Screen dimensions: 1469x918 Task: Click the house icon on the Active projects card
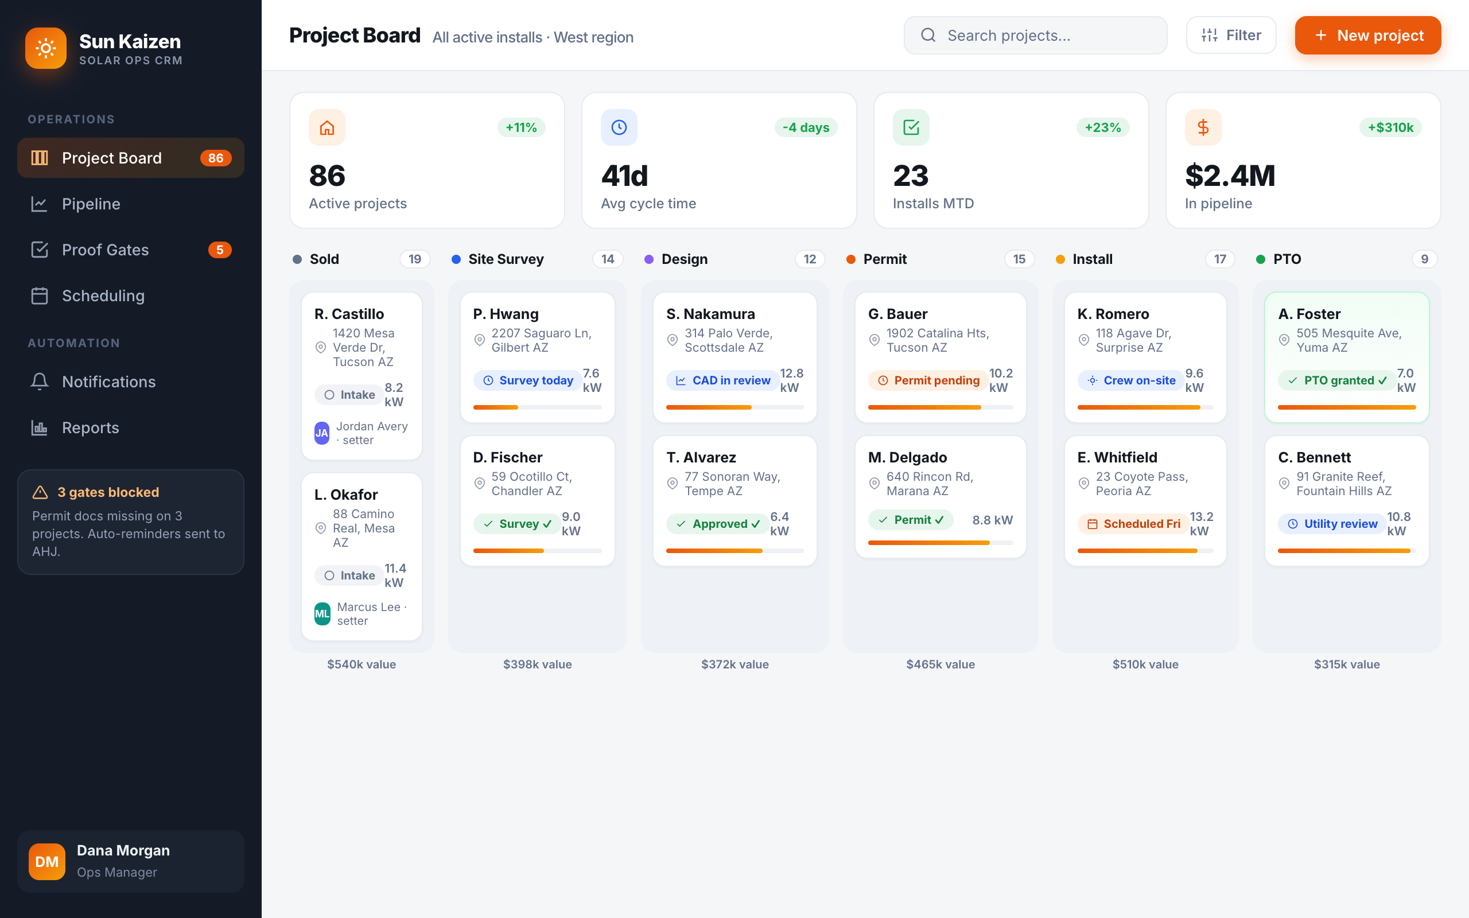(x=327, y=127)
